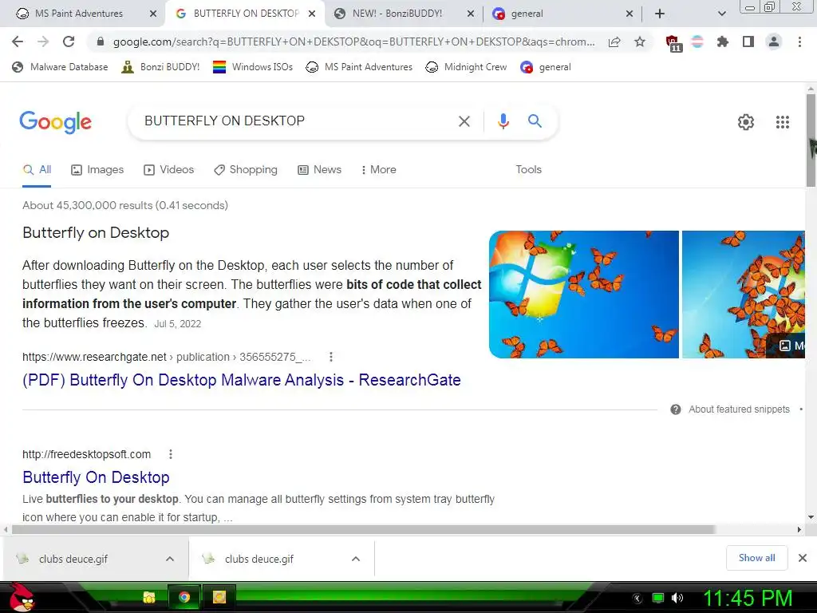
Task: Expand first clubs deuce.gif download menu
Action: [x=170, y=560]
